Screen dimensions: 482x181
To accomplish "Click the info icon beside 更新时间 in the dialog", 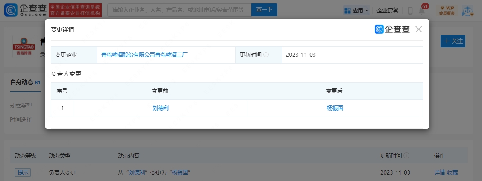I will tap(266, 55).
